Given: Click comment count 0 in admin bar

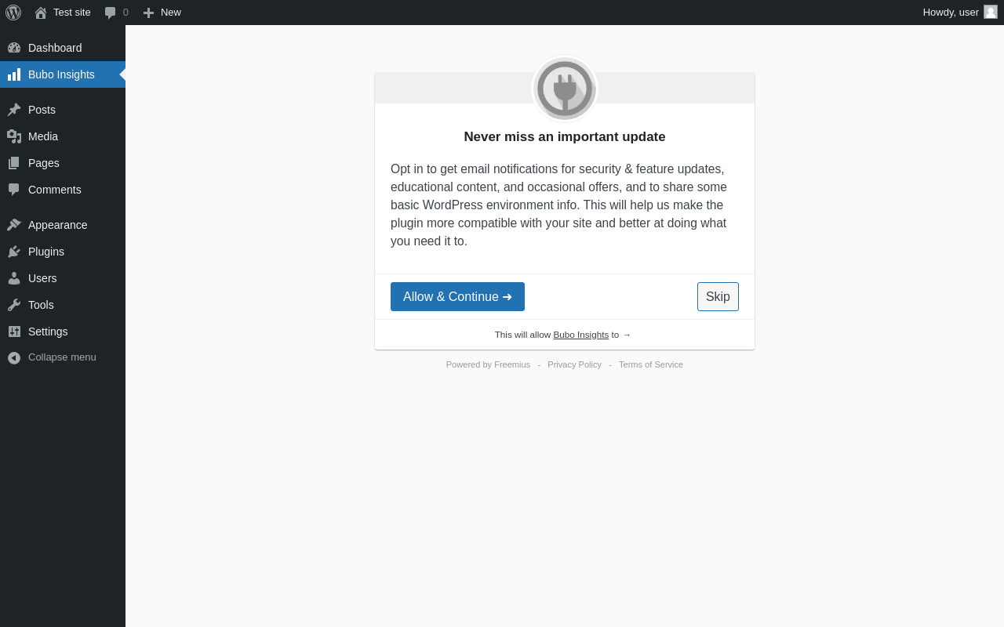Looking at the screenshot, I should (x=125, y=13).
